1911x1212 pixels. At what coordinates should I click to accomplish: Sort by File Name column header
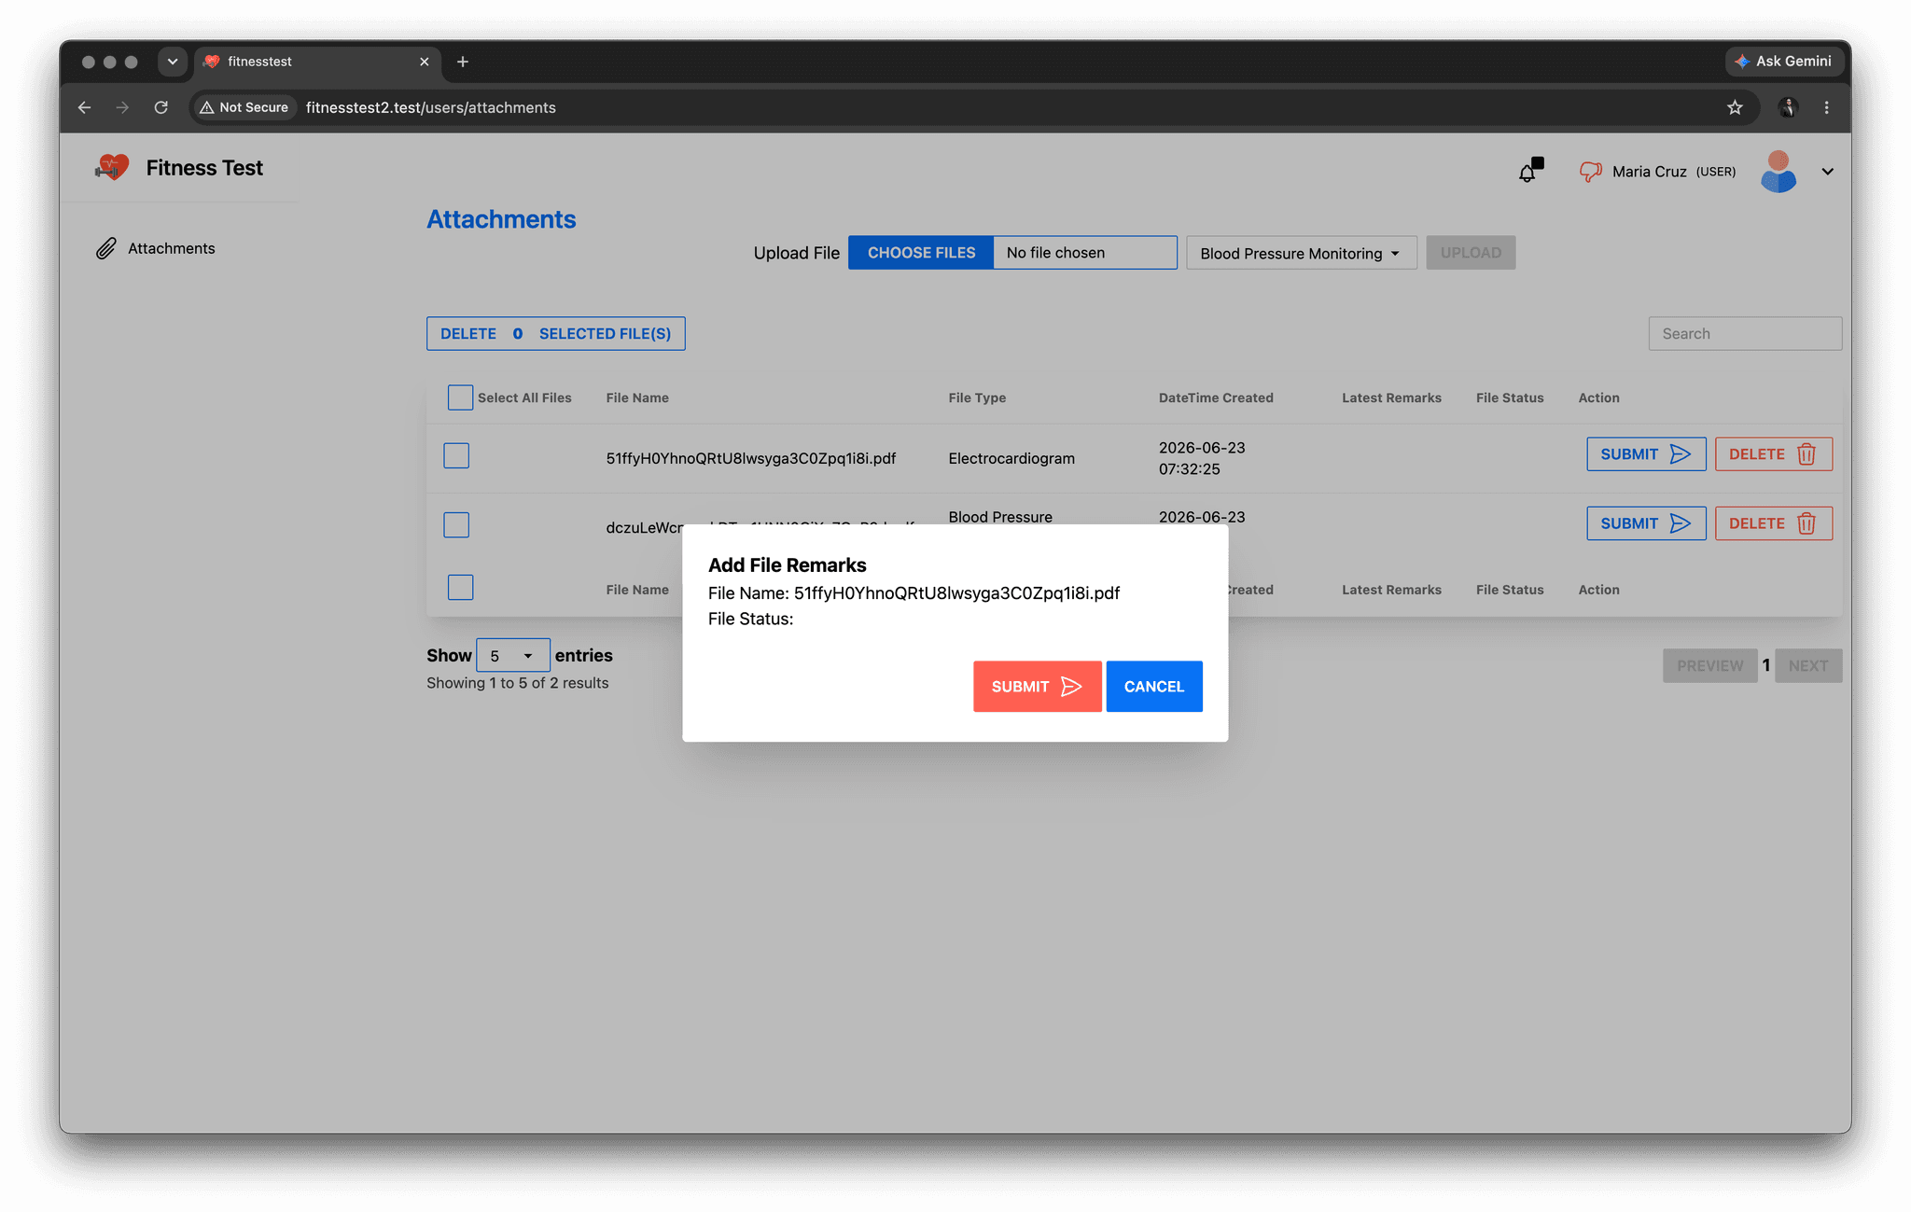637,397
